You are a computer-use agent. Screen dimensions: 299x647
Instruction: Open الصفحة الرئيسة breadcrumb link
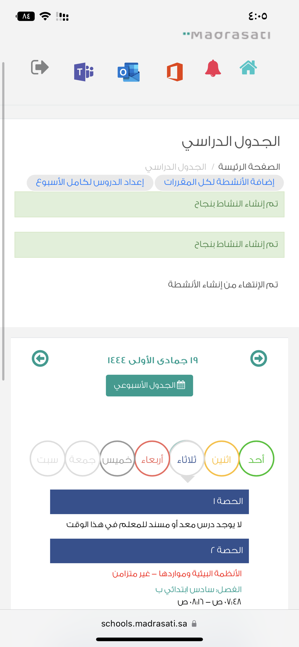(249, 167)
